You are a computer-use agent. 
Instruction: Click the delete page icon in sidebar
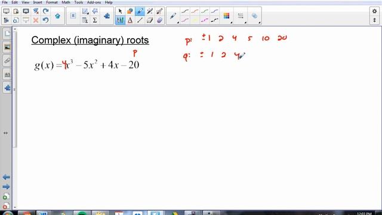6,206
